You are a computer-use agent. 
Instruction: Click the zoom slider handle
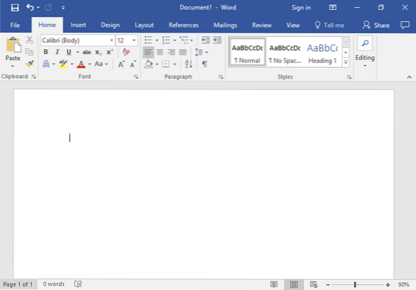356,285
